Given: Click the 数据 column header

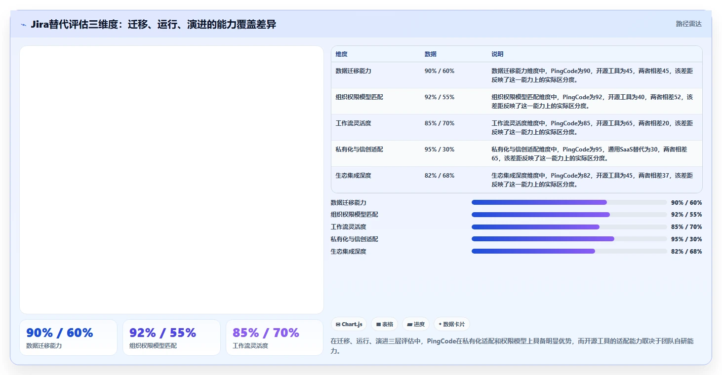Looking at the screenshot, I should tap(431, 54).
